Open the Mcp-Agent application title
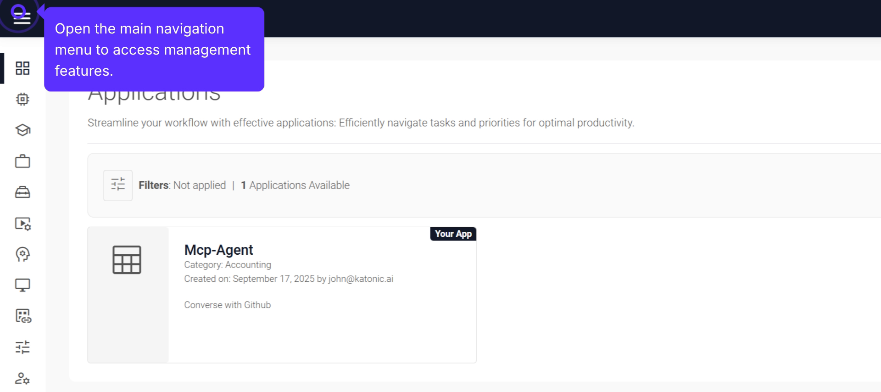881x392 pixels. pos(218,250)
